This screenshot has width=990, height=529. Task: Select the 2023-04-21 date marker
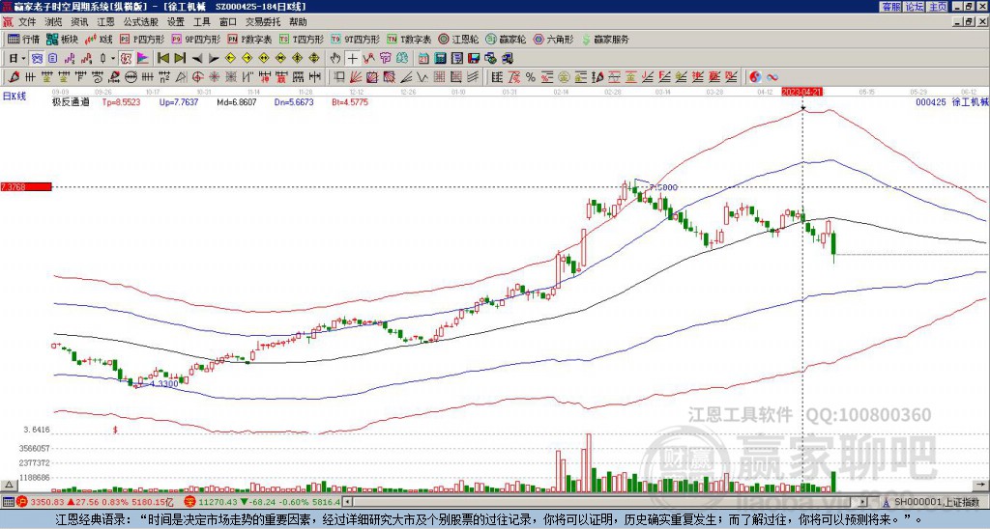(x=802, y=92)
